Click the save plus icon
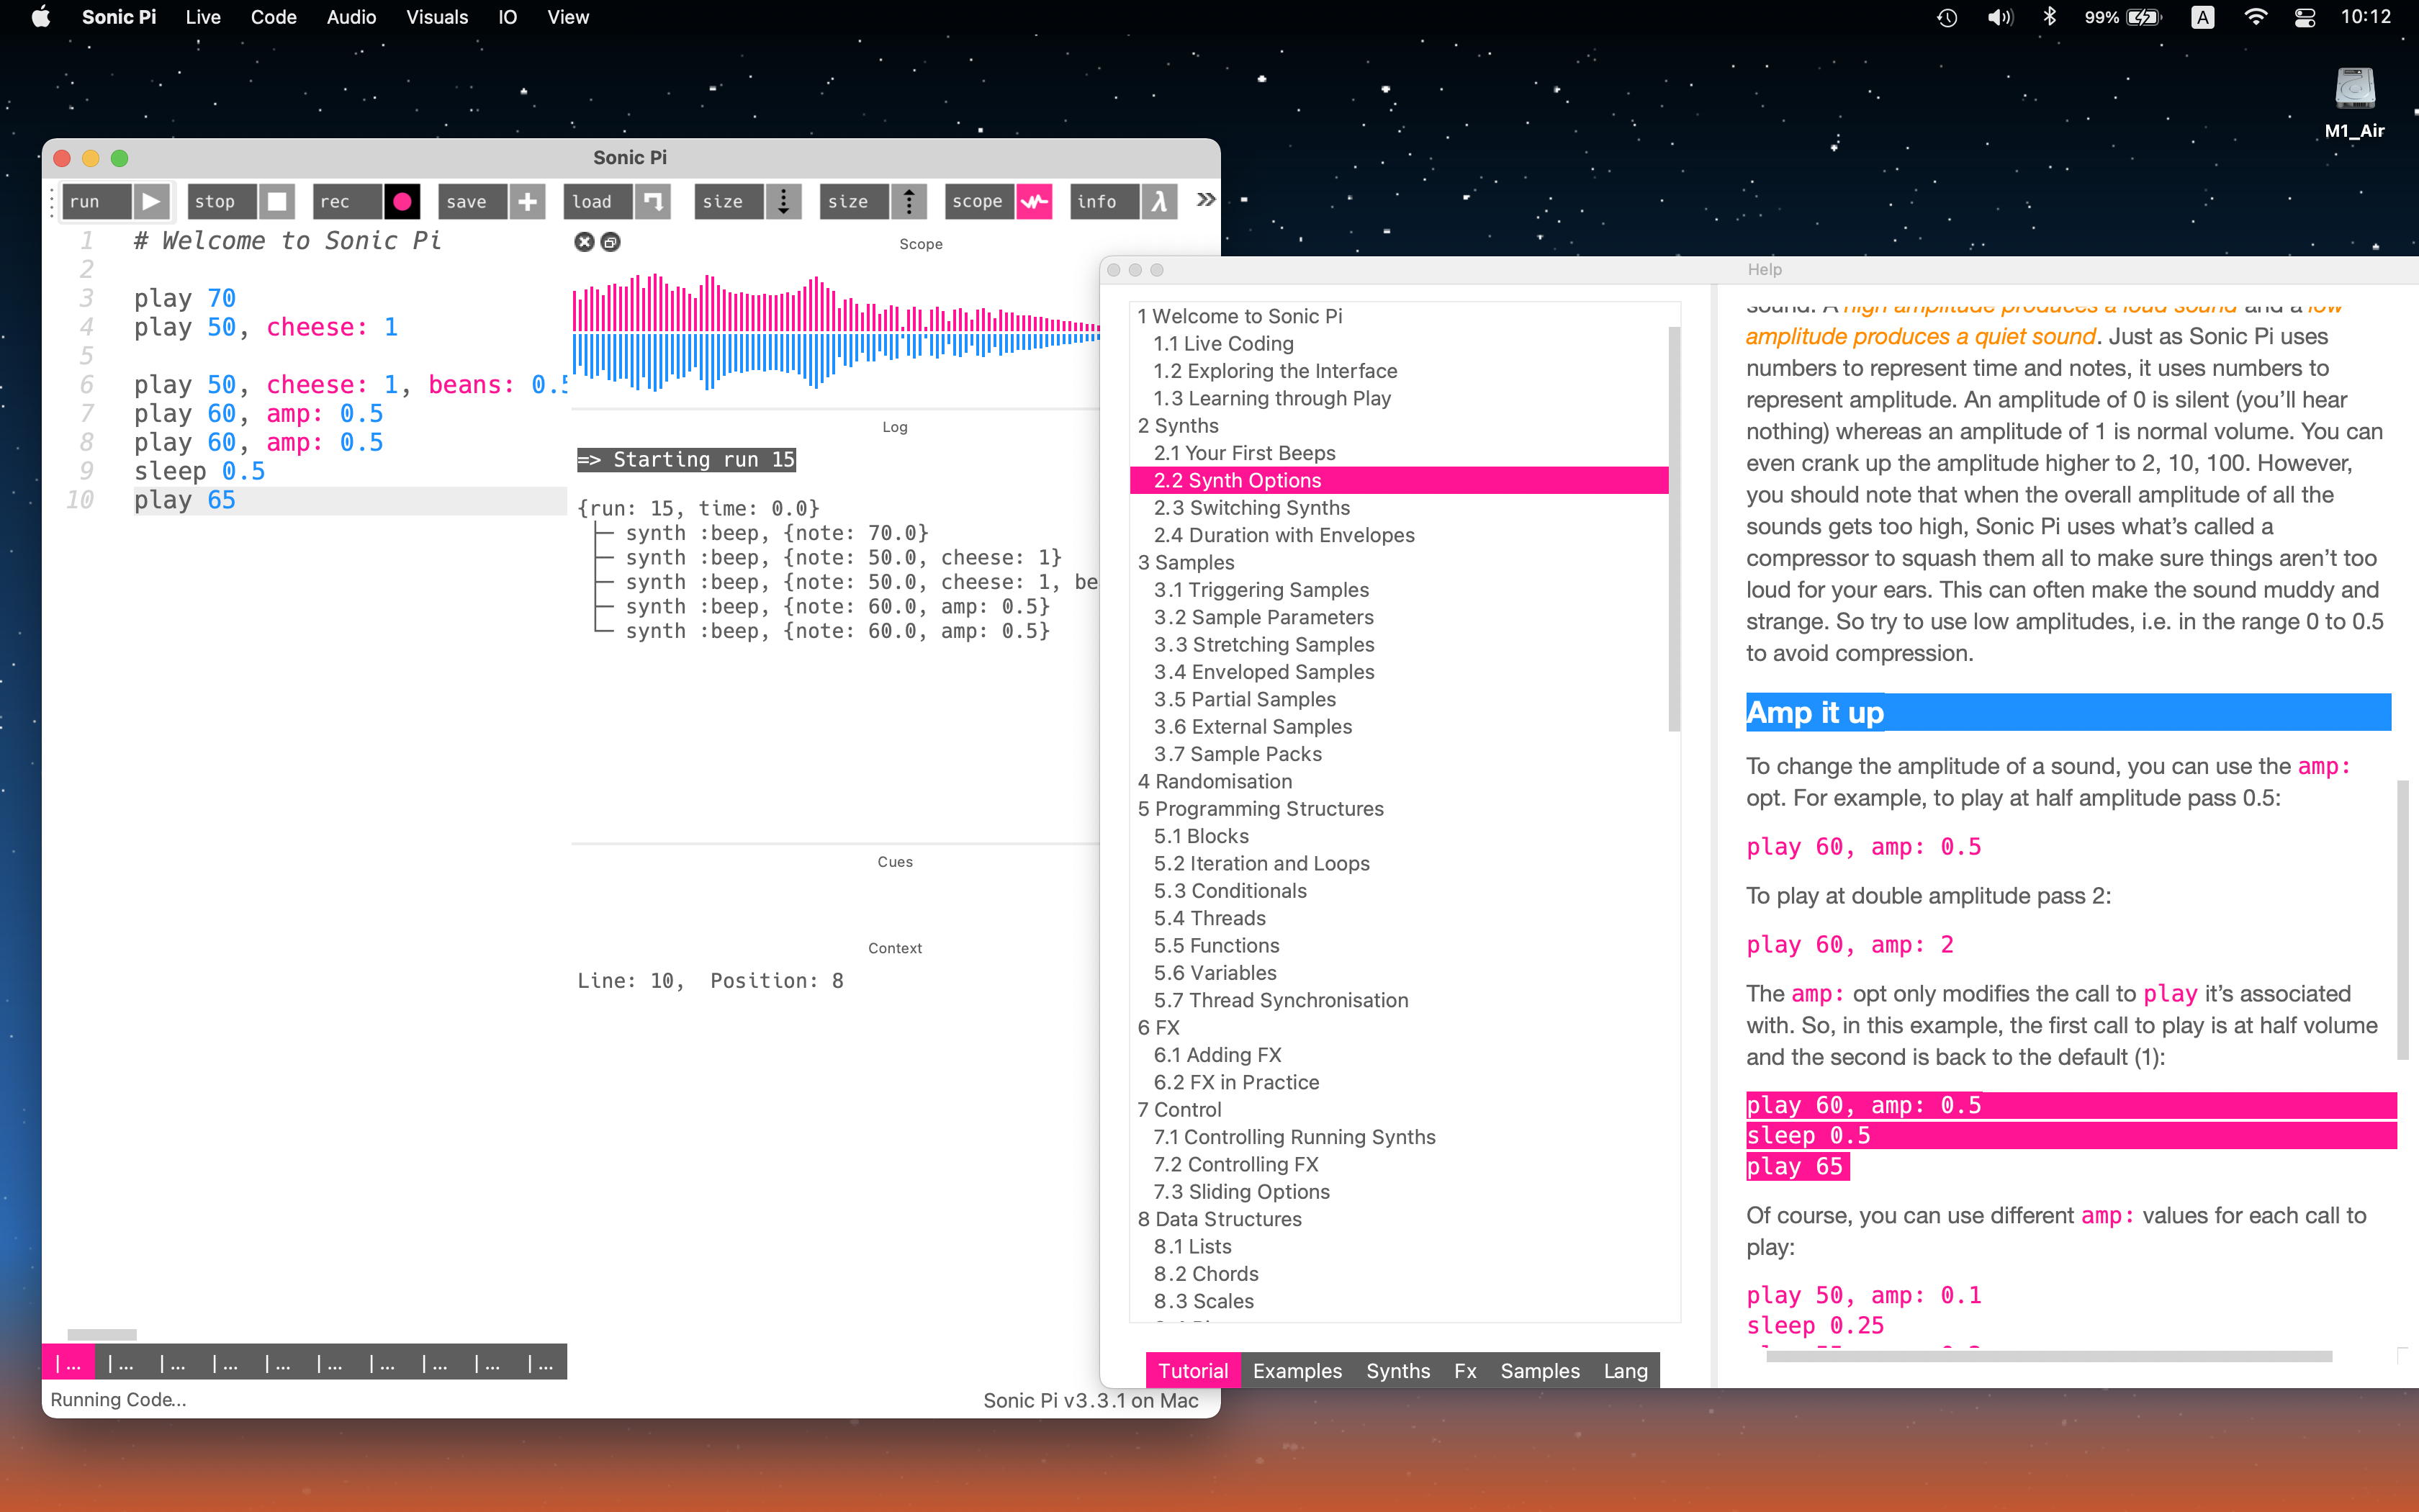This screenshot has height=1512, width=2419. (528, 201)
